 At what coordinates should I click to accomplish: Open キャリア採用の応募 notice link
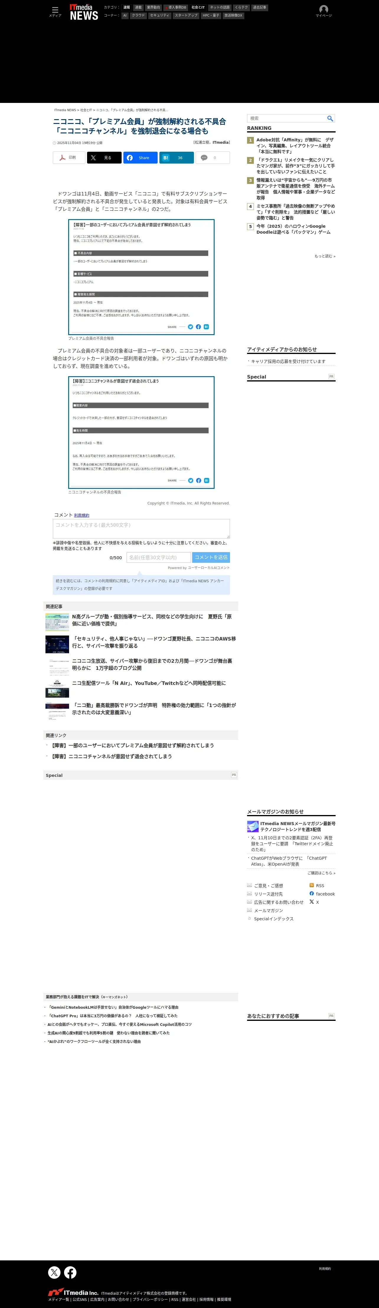pos(288,362)
